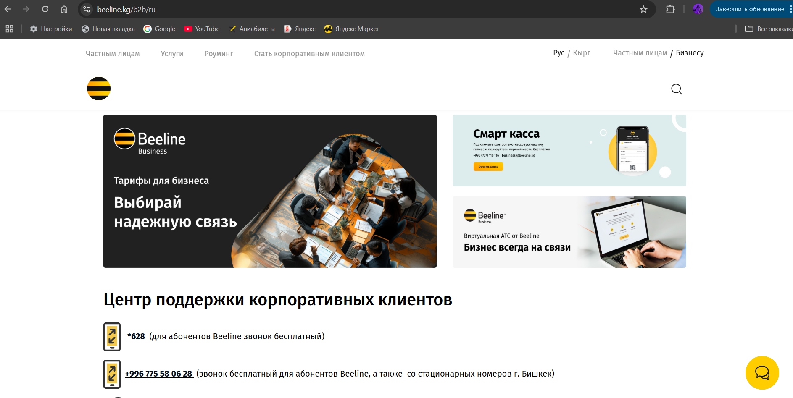The width and height of the screenshot is (793, 398).
Task: Open Стать корпоративным клиентом menu item
Action: [309, 54]
